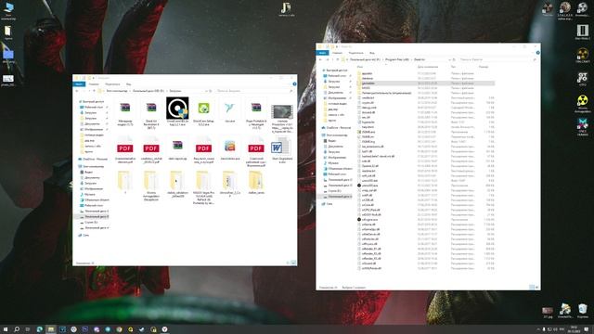Open the Word document in Загрузки window
The width and height of the screenshot is (594, 334).
click(x=281, y=147)
